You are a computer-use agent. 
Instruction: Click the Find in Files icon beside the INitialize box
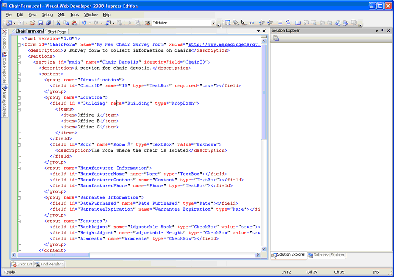pyautogui.click(x=148, y=23)
